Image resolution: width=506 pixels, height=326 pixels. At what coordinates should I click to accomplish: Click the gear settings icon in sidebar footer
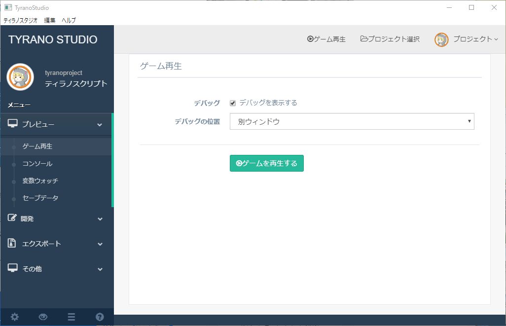coord(14,317)
